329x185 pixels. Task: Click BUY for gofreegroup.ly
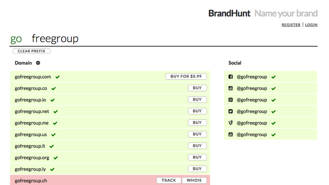[197, 169]
